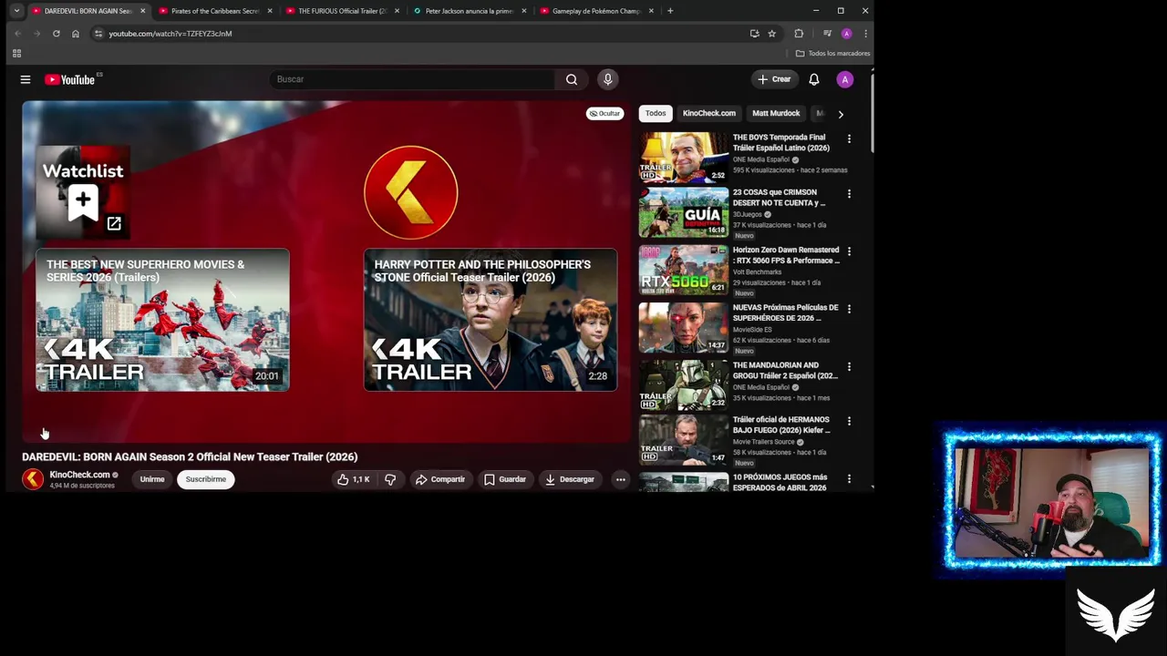1167x656 pixels.
Task: Open options menu for 10 PRÓXIMOS JUEGOS video
Action: point(849,478)
